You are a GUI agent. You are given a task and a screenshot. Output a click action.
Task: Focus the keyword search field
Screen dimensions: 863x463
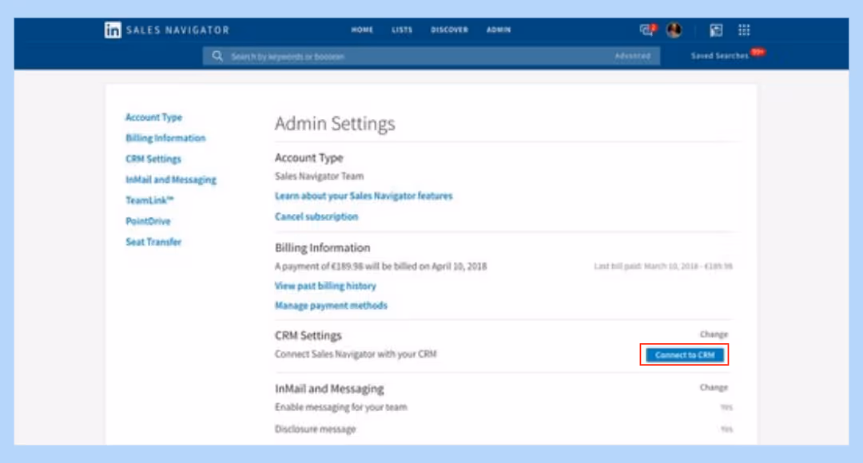click(431, 56)
